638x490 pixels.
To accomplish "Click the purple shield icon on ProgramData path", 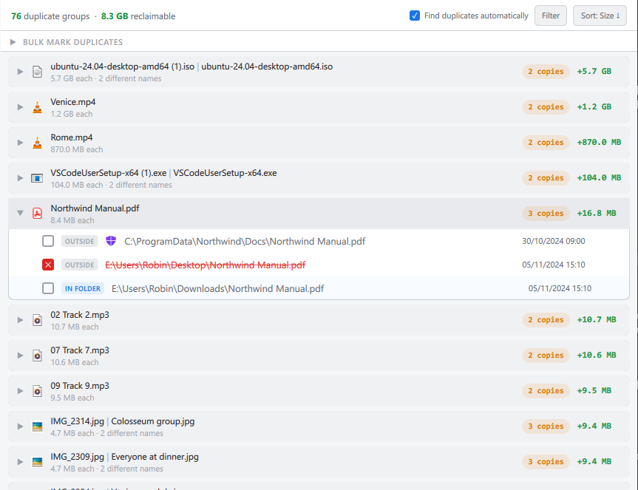I will click(111, 241).
